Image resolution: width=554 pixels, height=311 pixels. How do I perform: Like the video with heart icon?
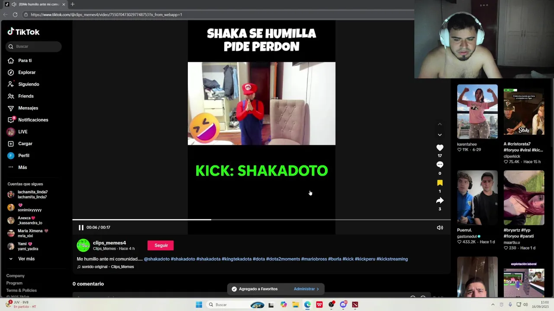coord(440,148)
